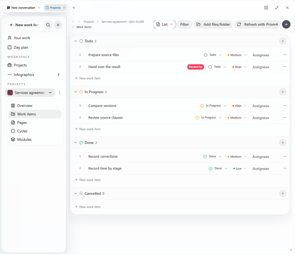
Task: Collapse the In Progress group
Action: coord(76,92)
